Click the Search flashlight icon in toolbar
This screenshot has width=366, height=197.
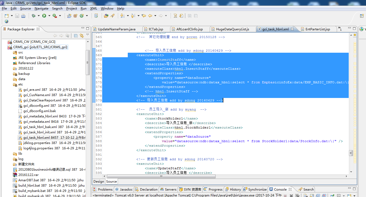(112, 16)
